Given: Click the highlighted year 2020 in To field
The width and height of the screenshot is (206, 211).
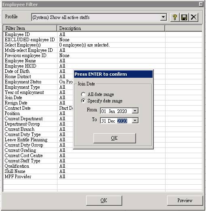Looking at the screenshot, I should tap(122, 121).
